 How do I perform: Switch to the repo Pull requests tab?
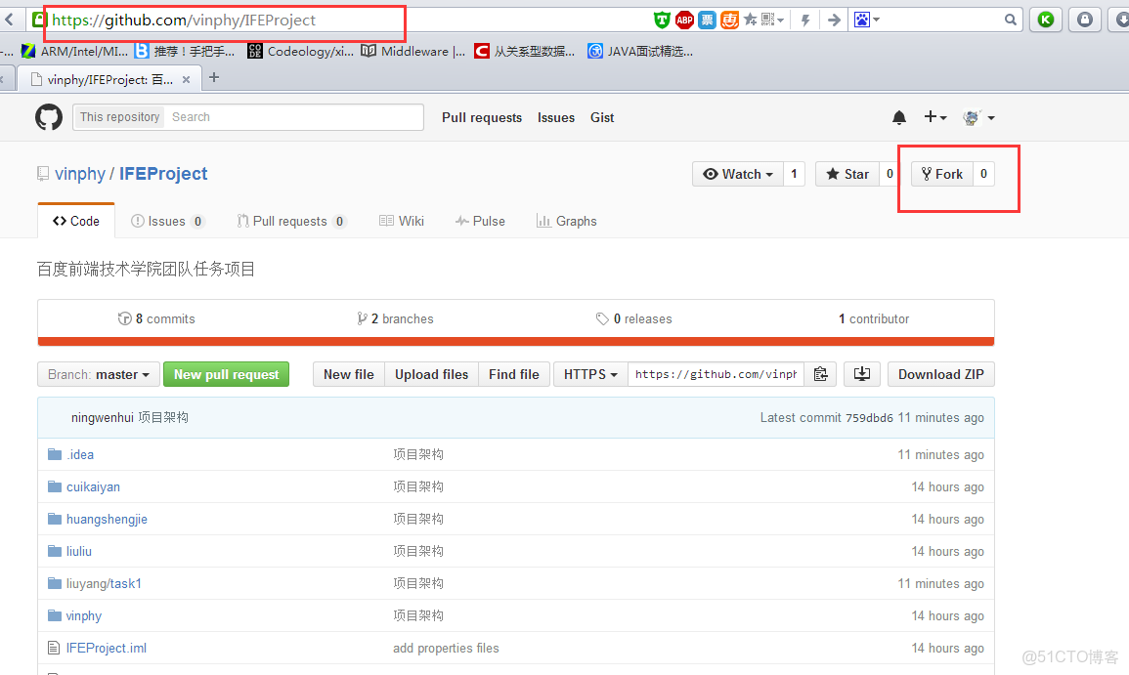point(291,221)
